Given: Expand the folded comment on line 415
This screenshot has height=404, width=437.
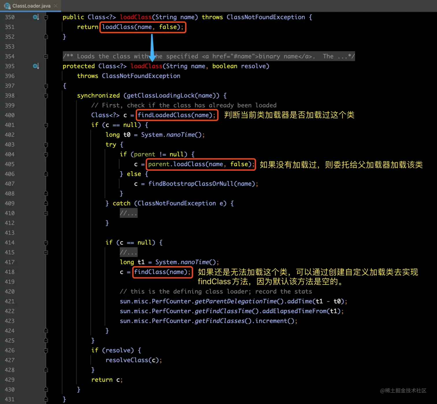Looking at the screenshot, I should tap(46, 253).
